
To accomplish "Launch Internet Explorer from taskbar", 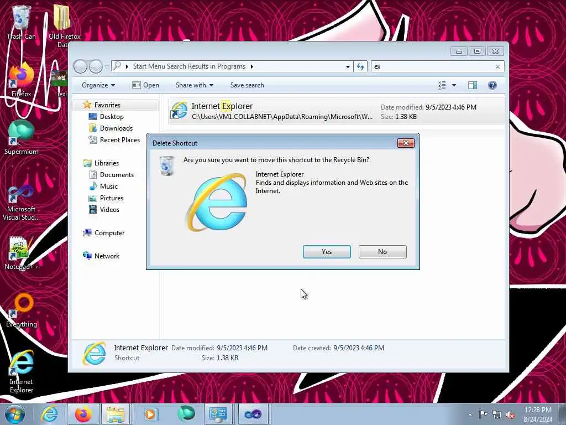I will 49,414.
